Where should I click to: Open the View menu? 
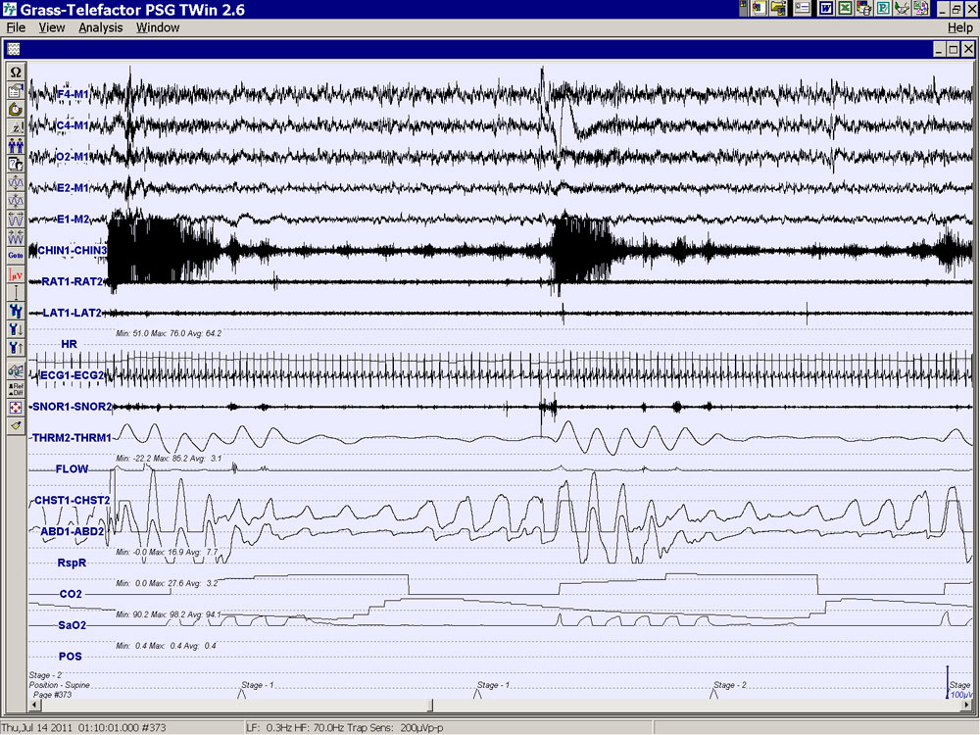[52, 27]
